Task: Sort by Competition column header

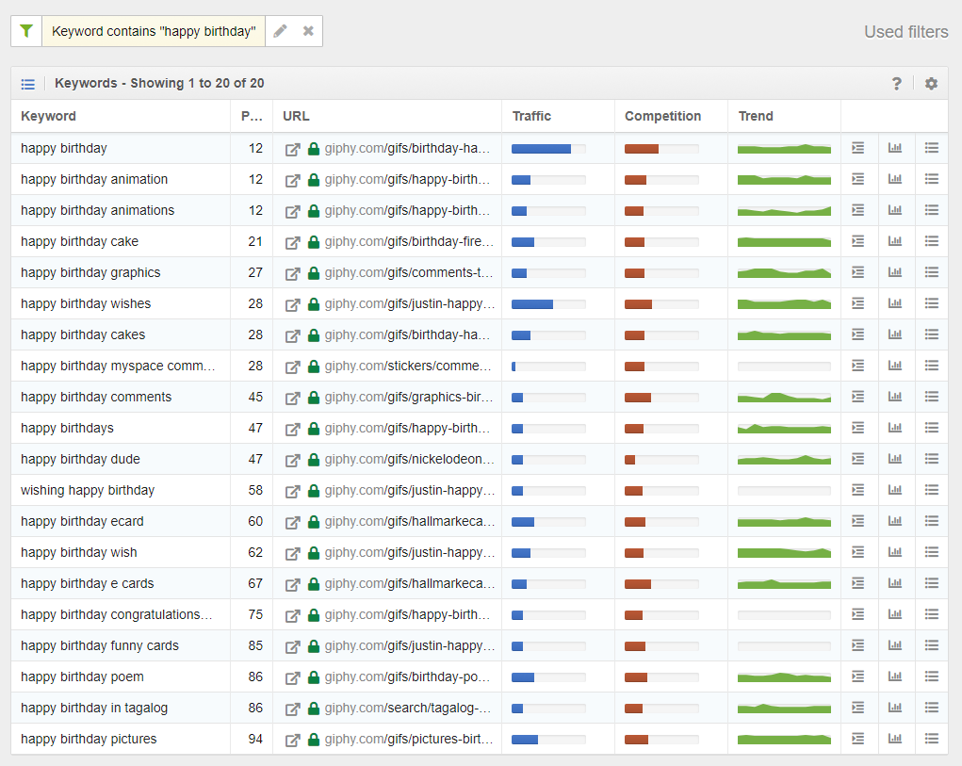Action: pos(662,116)
